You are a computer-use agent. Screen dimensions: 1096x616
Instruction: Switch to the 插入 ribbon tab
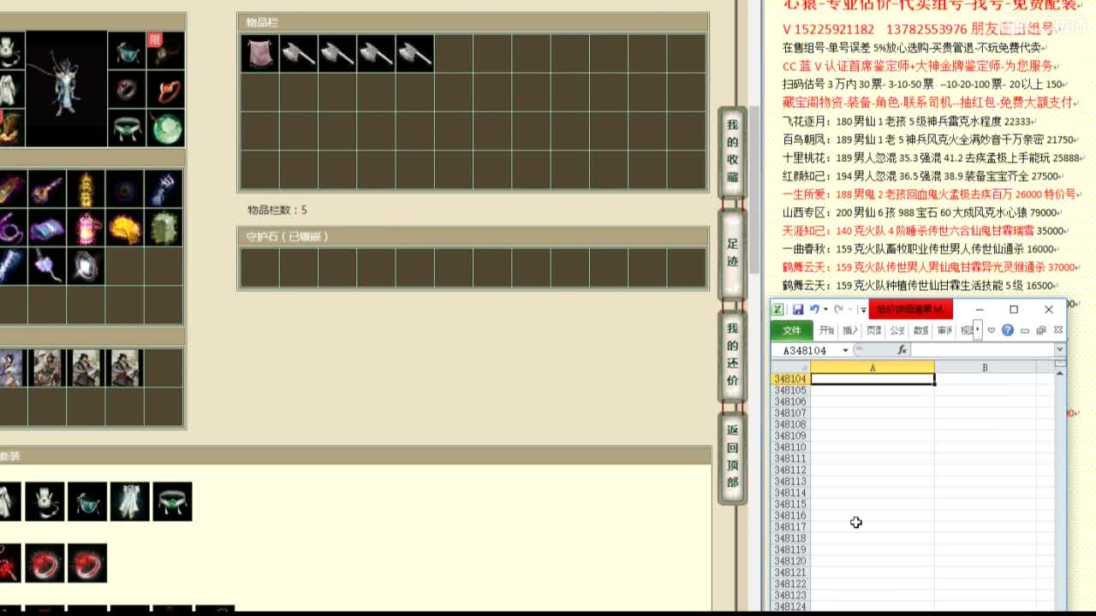pyautogui.click(x=850, y=330)
